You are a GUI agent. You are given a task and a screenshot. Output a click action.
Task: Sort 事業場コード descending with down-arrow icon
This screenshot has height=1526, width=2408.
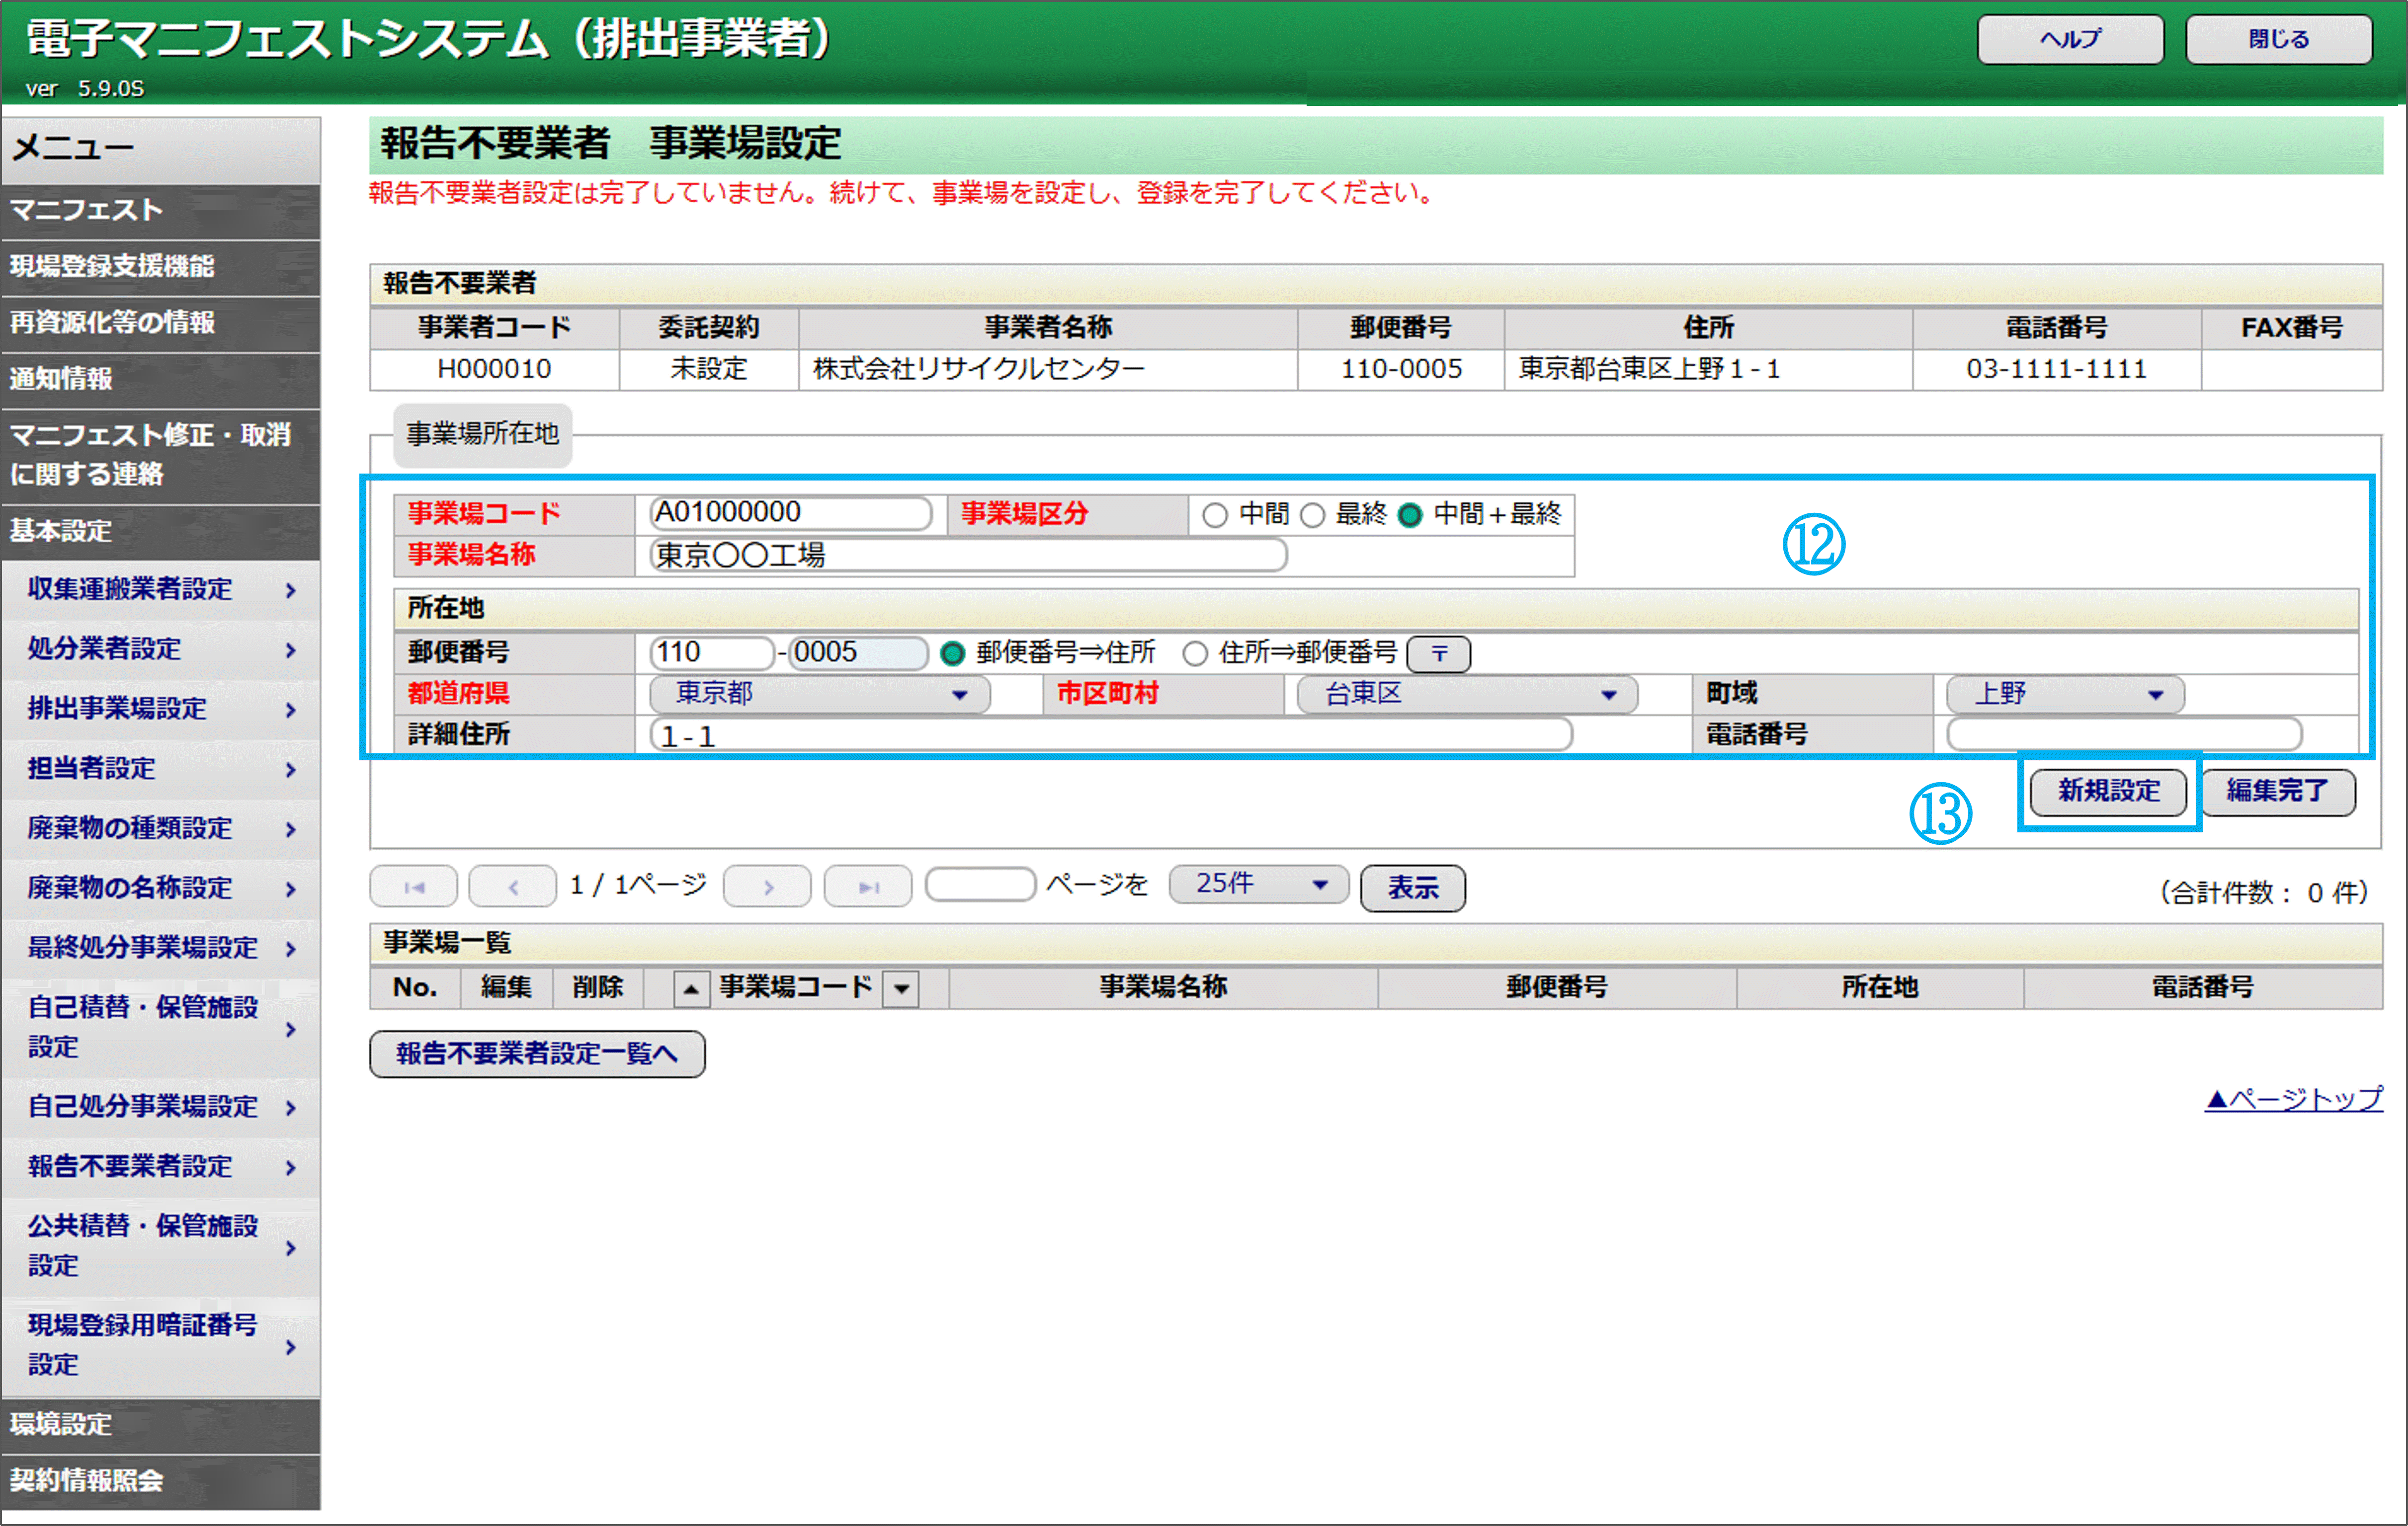[x=901, y=989]
